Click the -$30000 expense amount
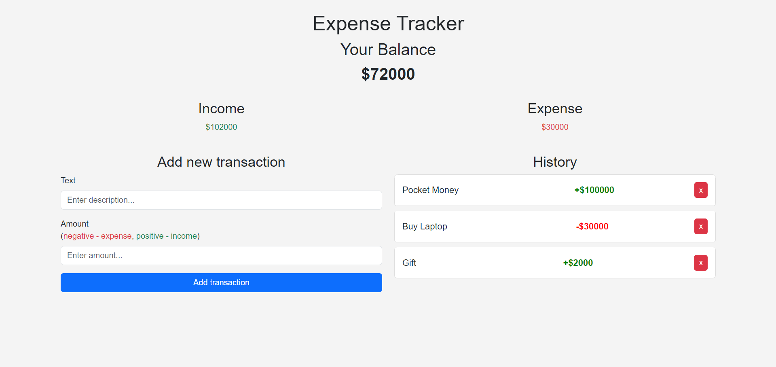This screenshot has height=367, width=776. pos(592,227)
